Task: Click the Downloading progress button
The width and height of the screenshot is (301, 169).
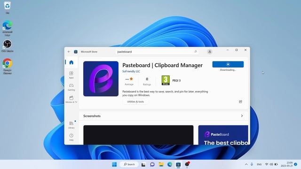Action: [228, 64]
